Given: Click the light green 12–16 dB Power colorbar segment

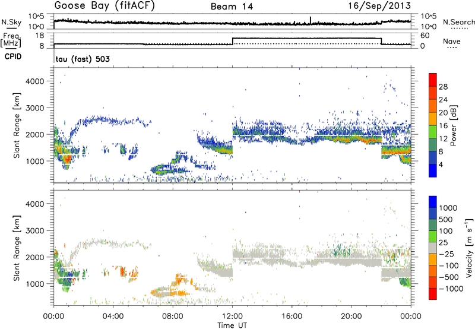Looking at the screenshot, I should [x=433, y=132].
